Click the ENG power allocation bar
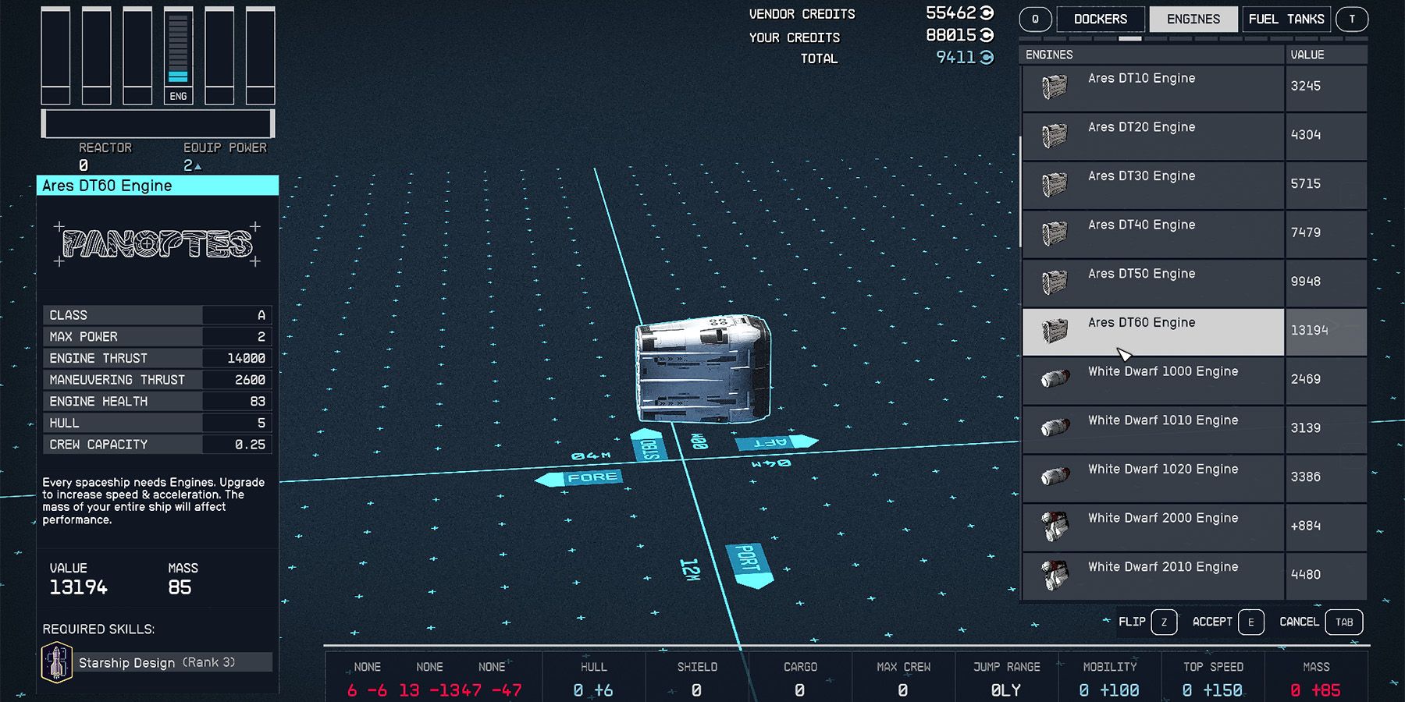This screenshot has height=702, width=1405. (178, 56)
